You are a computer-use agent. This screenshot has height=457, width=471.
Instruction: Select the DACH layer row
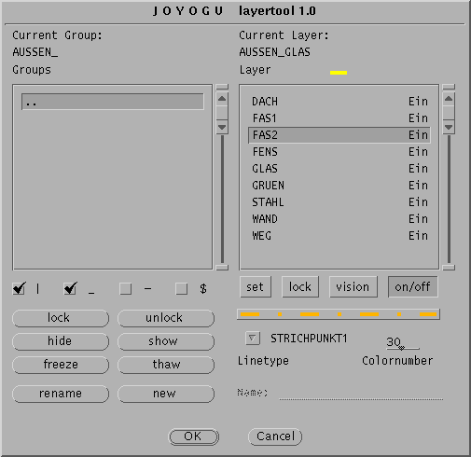tap(339, 102)
